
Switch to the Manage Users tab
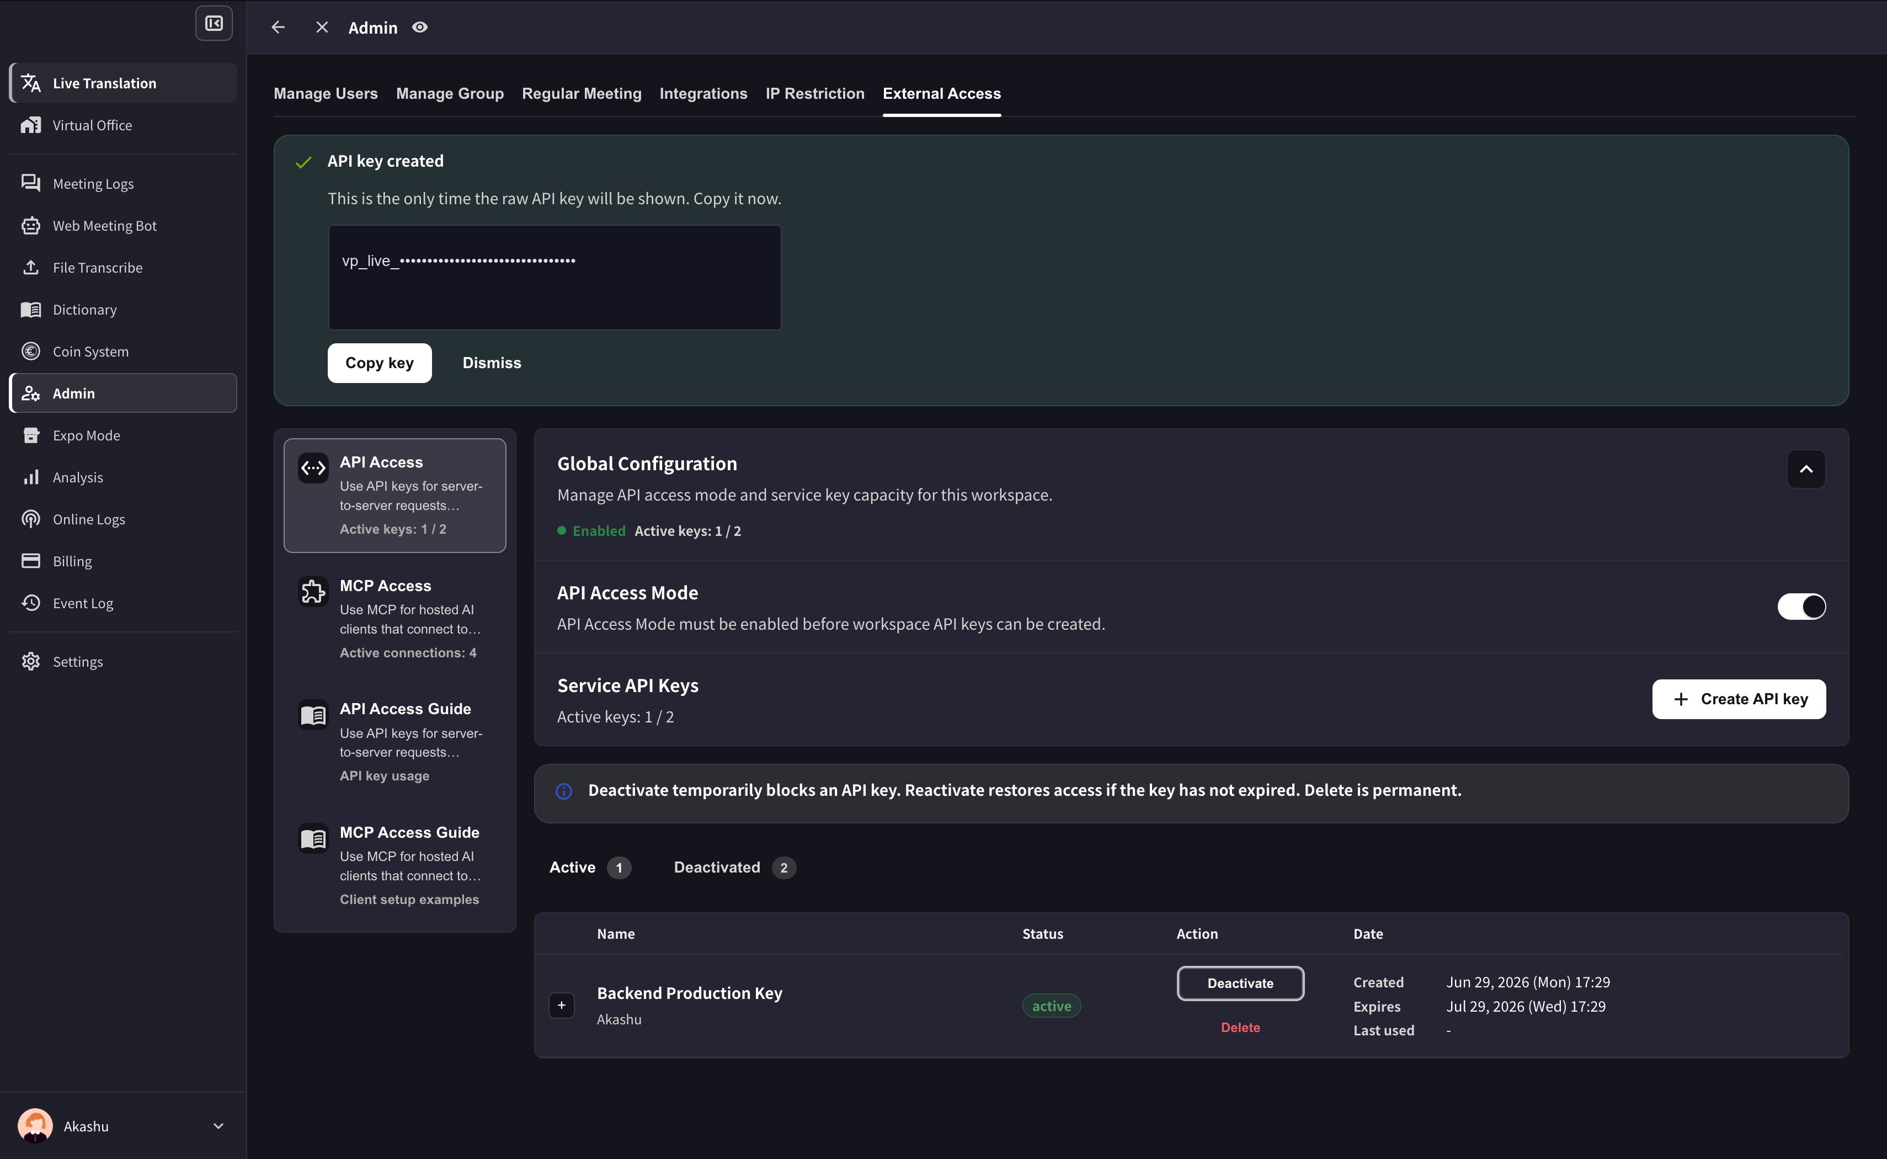tap(326, 93)
